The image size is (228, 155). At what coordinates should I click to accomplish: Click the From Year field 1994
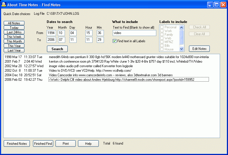[51, 33]
